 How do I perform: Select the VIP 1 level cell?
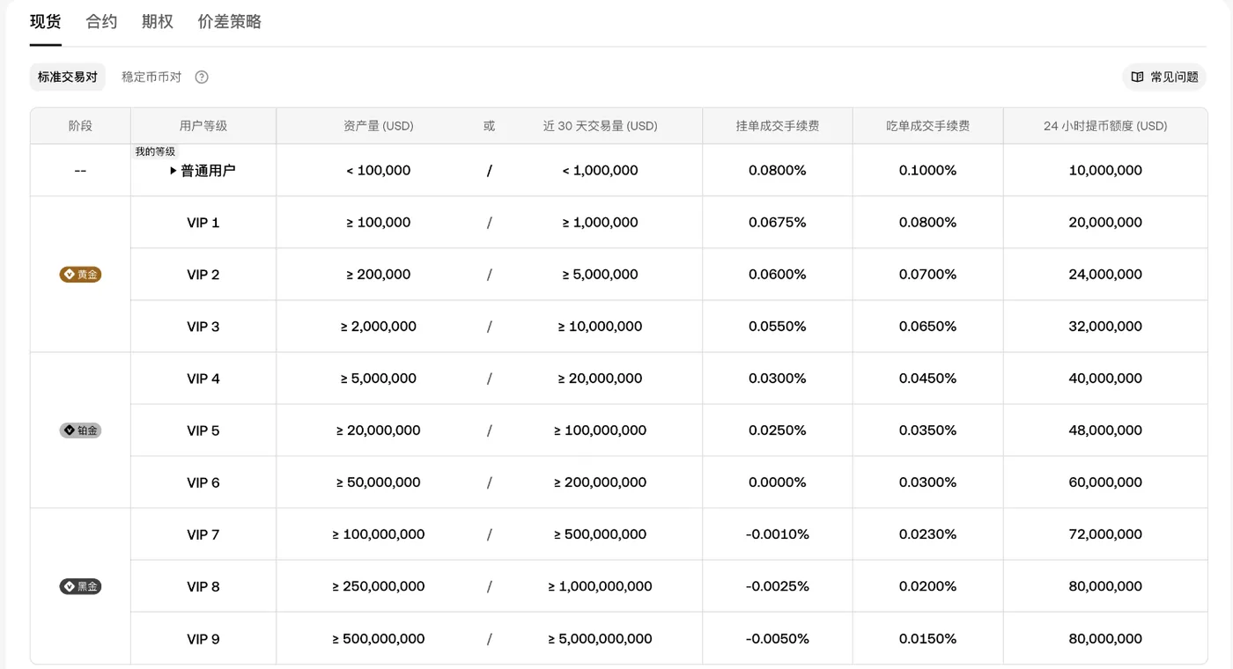coord(203,223)
